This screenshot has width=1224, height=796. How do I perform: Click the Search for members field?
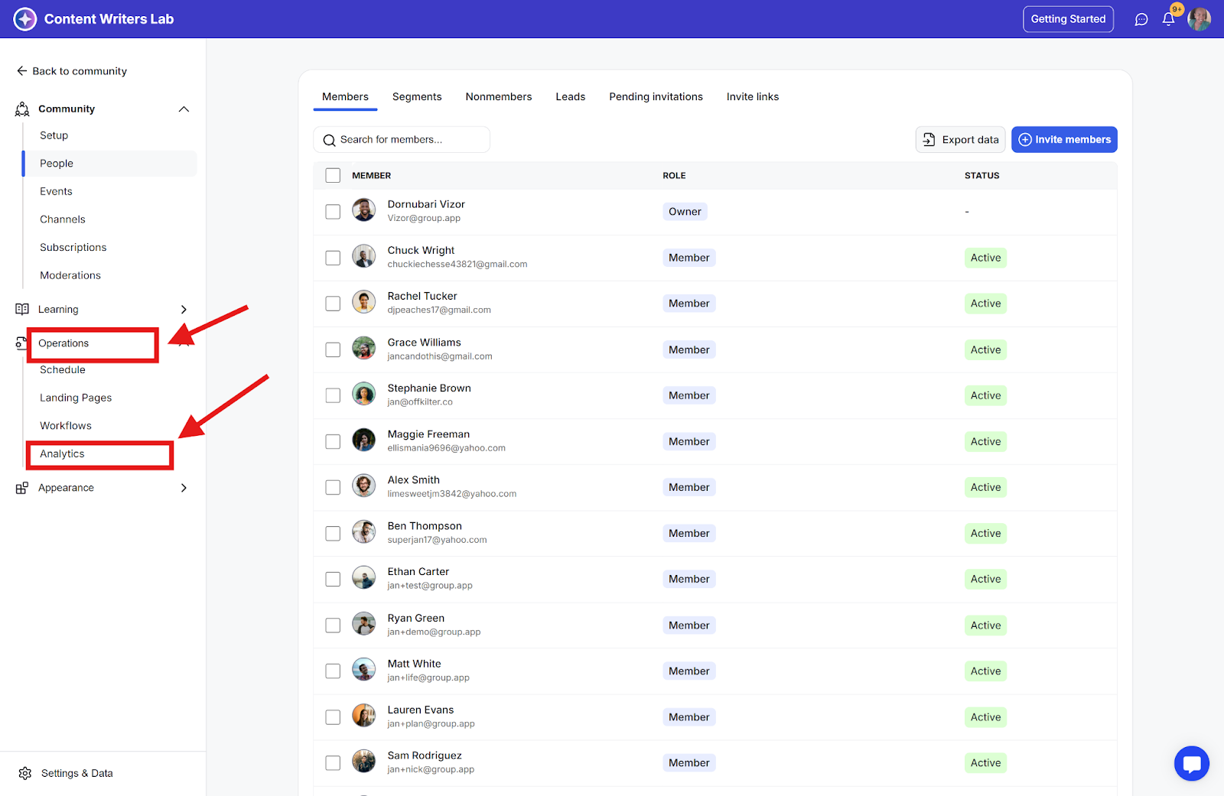[402, 139]
